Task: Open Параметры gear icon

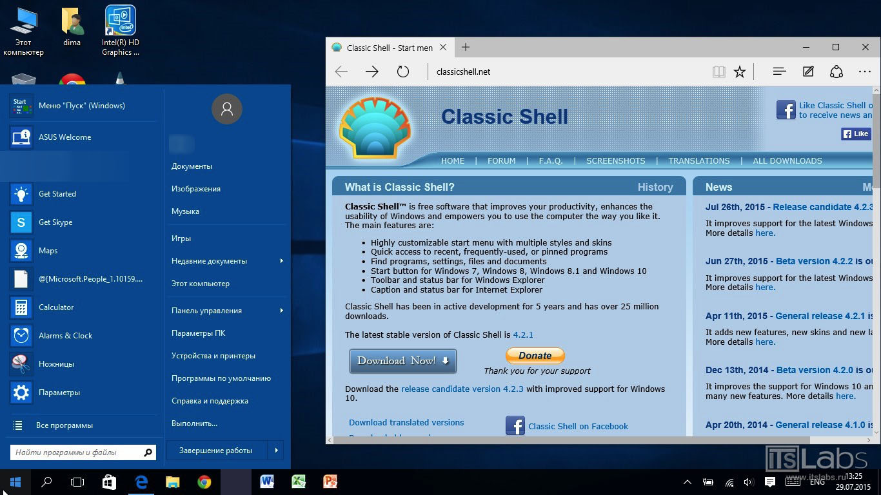Action: tap(21, 393)
